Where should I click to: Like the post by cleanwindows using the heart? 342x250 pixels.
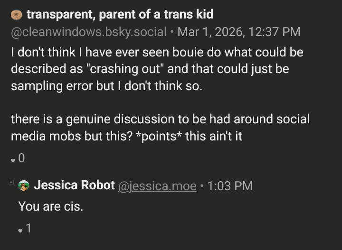(x=13, y=160)
